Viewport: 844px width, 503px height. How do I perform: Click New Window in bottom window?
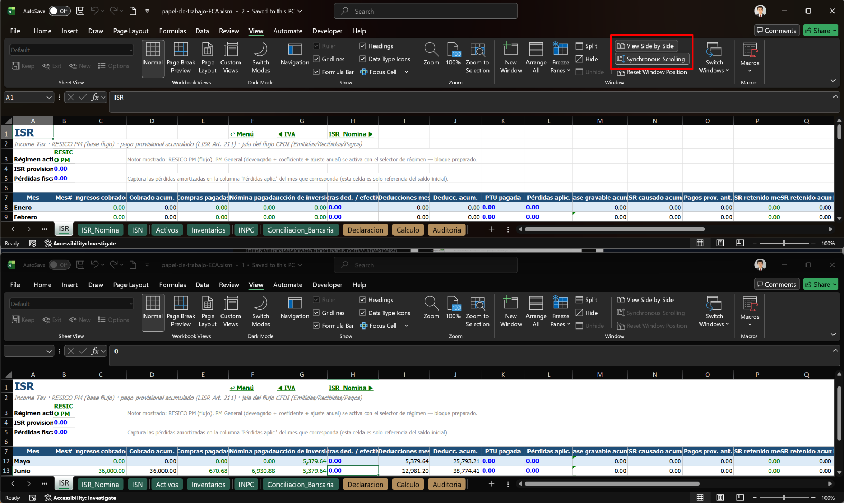pos(511,312)
